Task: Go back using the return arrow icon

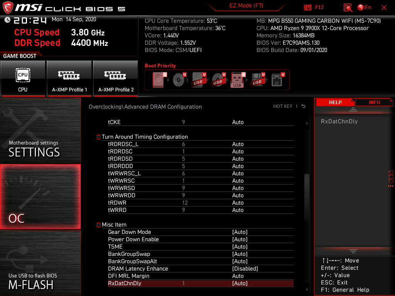Action: click(303, 106)
